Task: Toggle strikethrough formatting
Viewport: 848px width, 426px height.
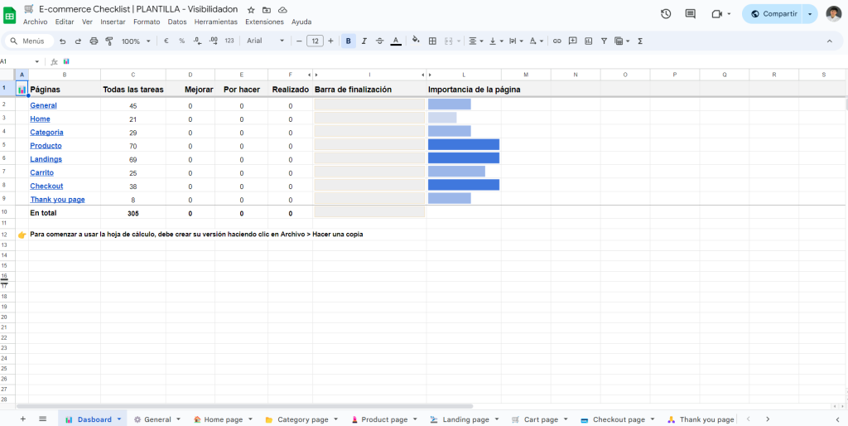Action: [379, 41]
